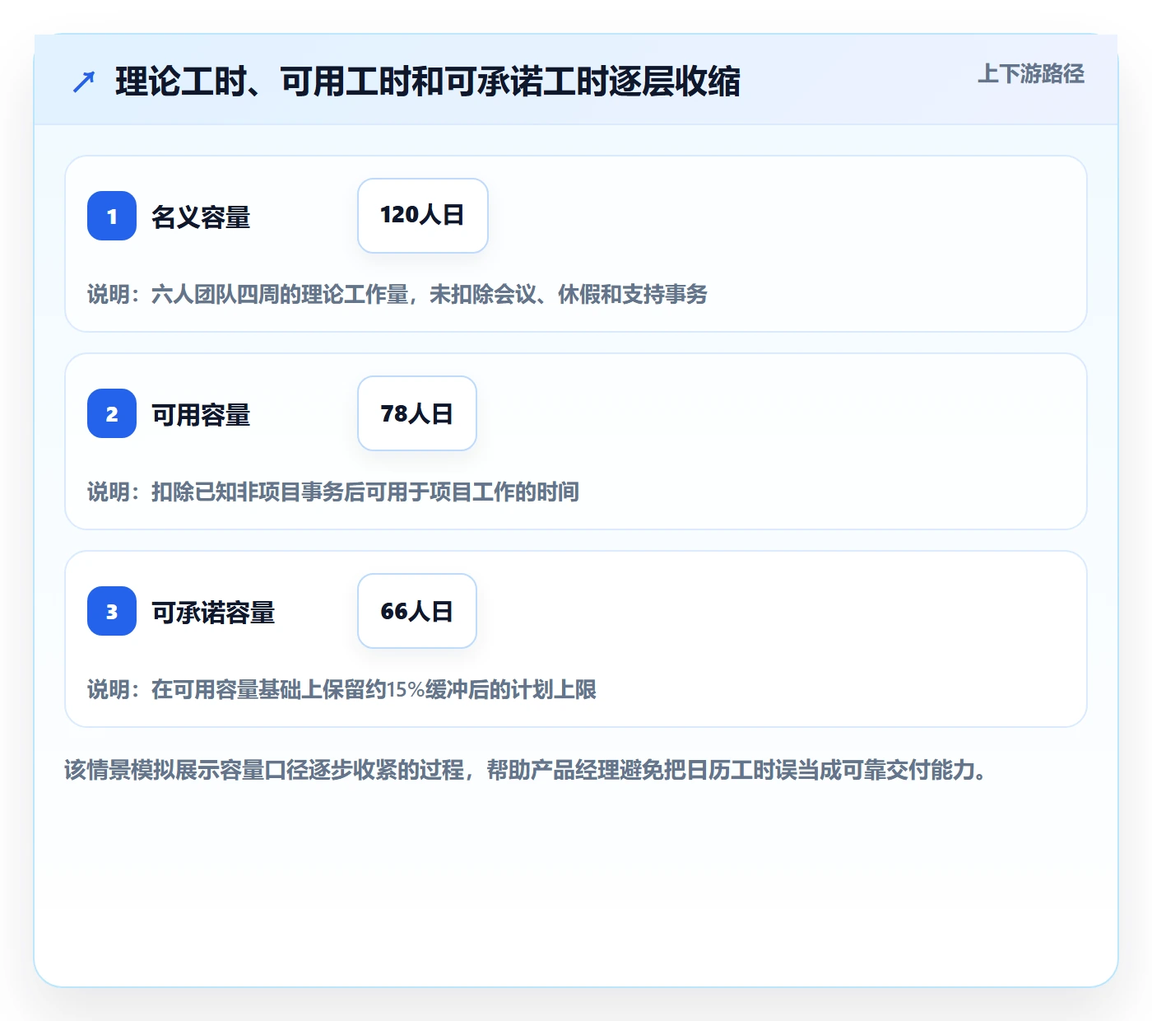This screenshot has height=1021, width=1152.
Task: Click the 78人日 value box
Action: [x=417, y=413]
